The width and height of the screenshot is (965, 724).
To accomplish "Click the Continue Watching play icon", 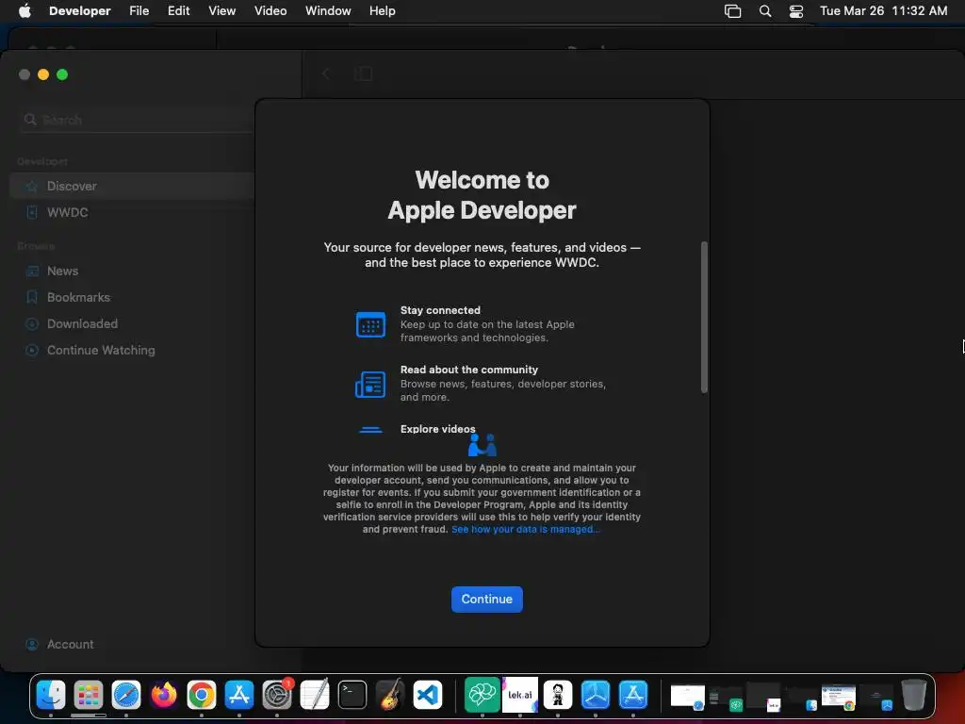I will [32, 351].
